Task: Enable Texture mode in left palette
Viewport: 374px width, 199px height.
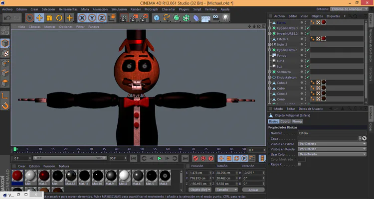Action: tap(5, 53)
